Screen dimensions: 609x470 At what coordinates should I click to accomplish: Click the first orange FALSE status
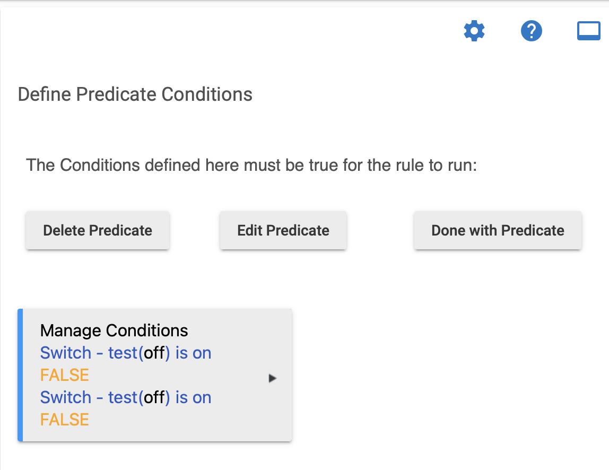coord(65,375)
